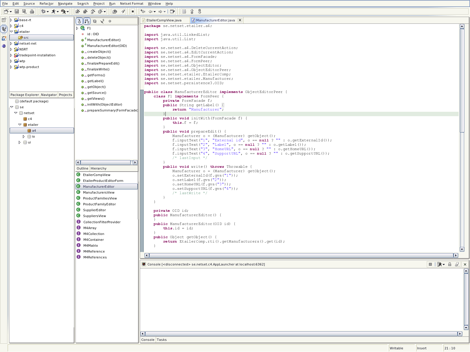Close the Console view
Viewport: 470px width, 352px height.
point(465,264)
